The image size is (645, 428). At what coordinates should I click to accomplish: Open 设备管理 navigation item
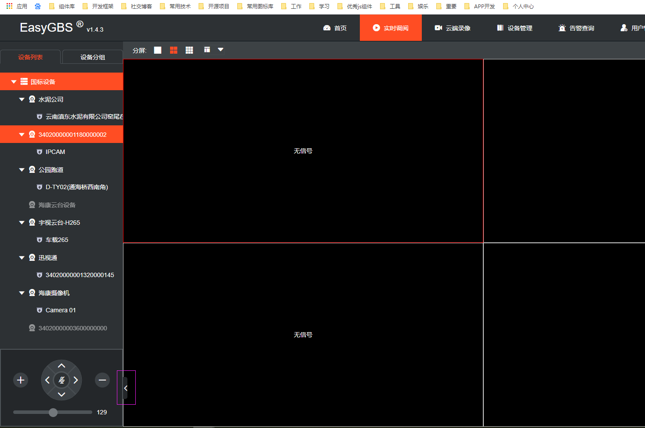[515, 28]
